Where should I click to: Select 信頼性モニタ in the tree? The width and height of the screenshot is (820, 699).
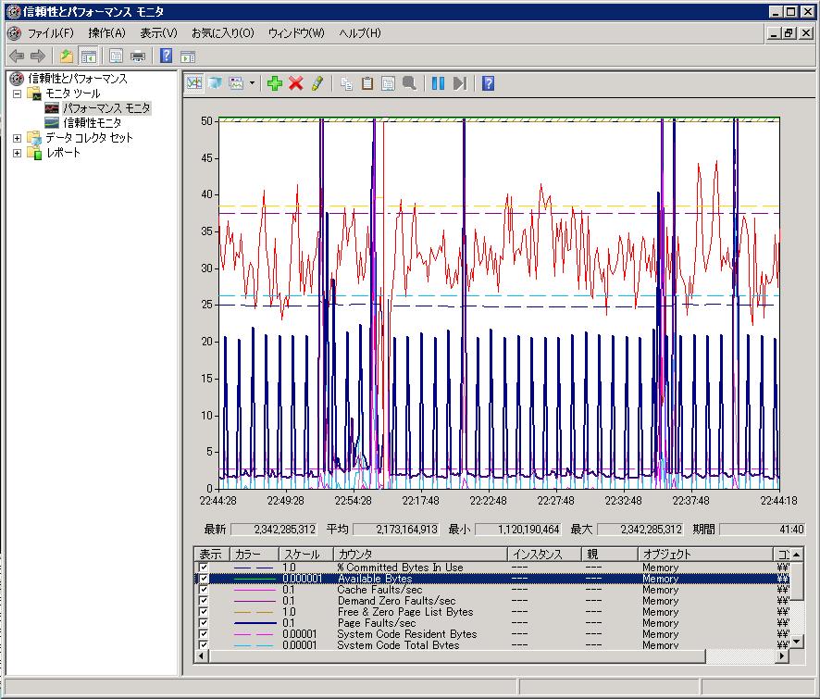(92, 123)
